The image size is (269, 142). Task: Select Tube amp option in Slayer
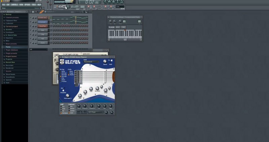(x=63, y=109)
